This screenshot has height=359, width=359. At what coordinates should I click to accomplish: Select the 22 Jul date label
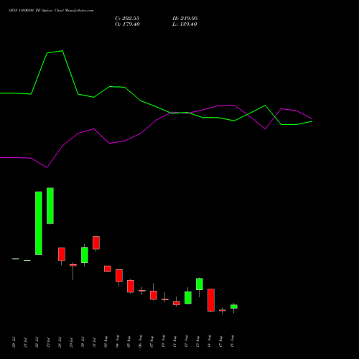37,342
